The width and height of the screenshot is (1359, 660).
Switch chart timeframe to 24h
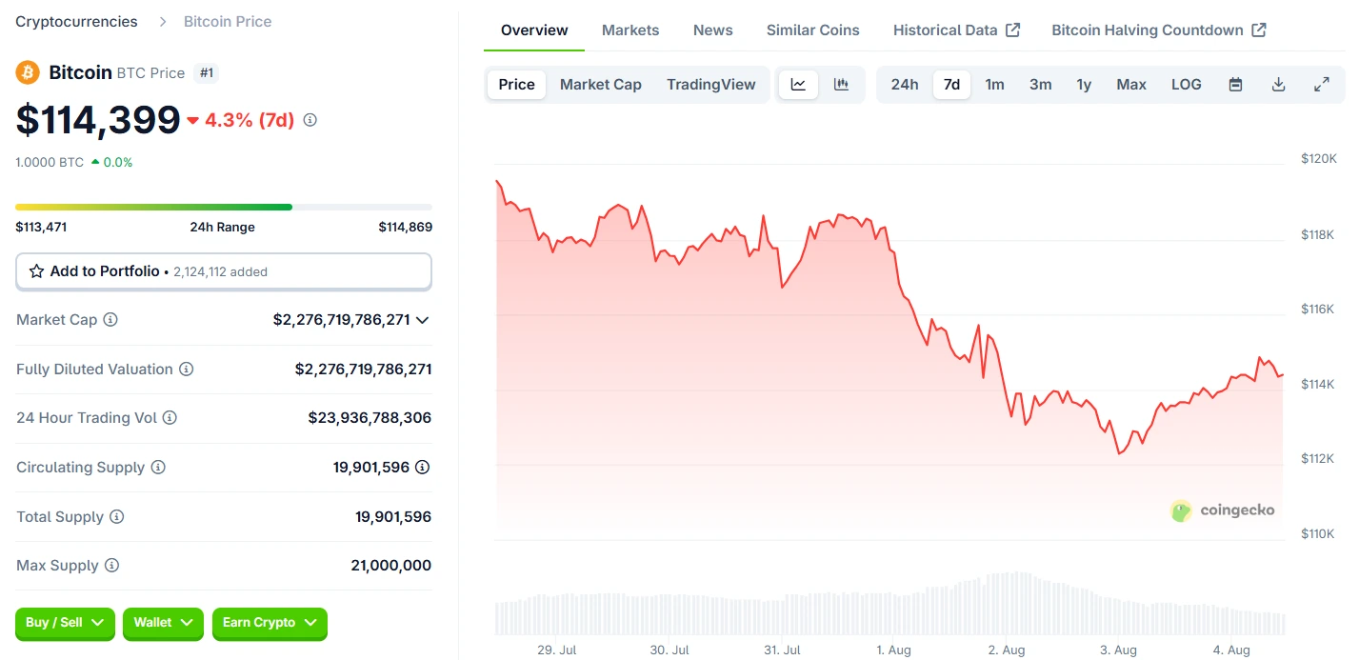(x=904, y=84)
